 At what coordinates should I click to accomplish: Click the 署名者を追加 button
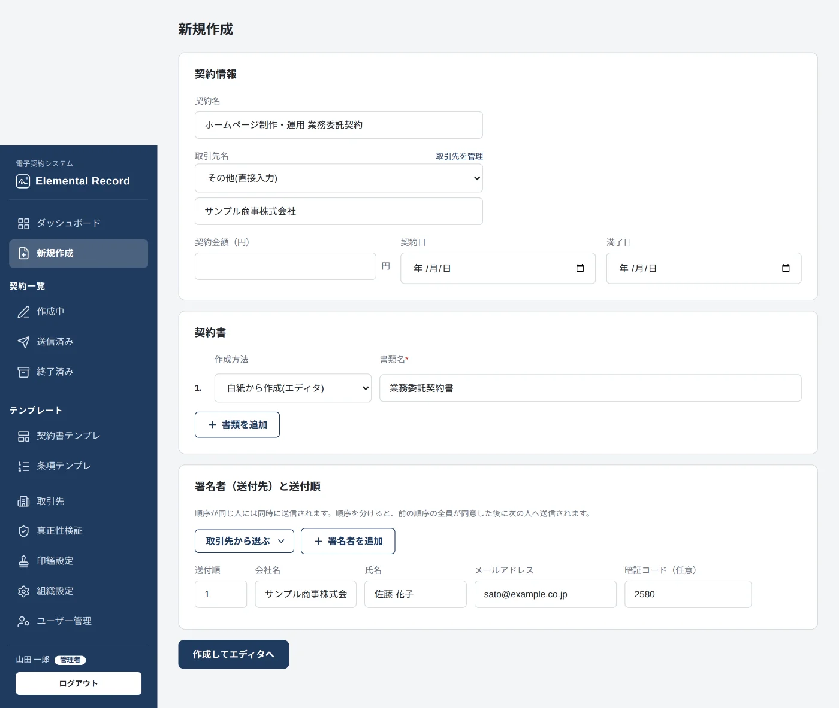point(348,541)
